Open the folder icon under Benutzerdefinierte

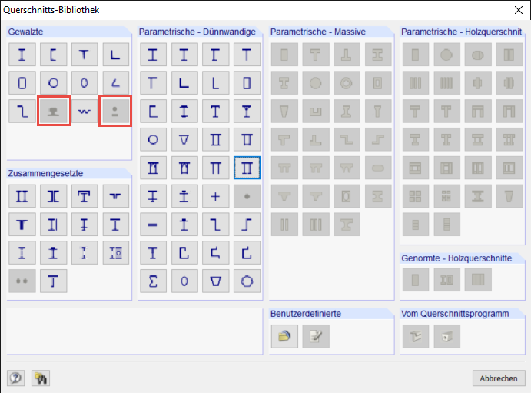click(284, 335)
